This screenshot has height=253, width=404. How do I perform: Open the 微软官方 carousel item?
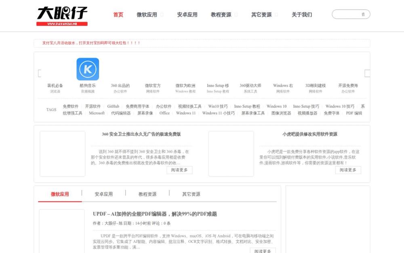point(153,85)
